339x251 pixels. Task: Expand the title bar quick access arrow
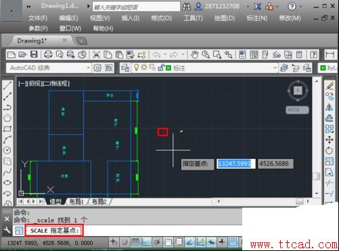(x=89, y=6)
